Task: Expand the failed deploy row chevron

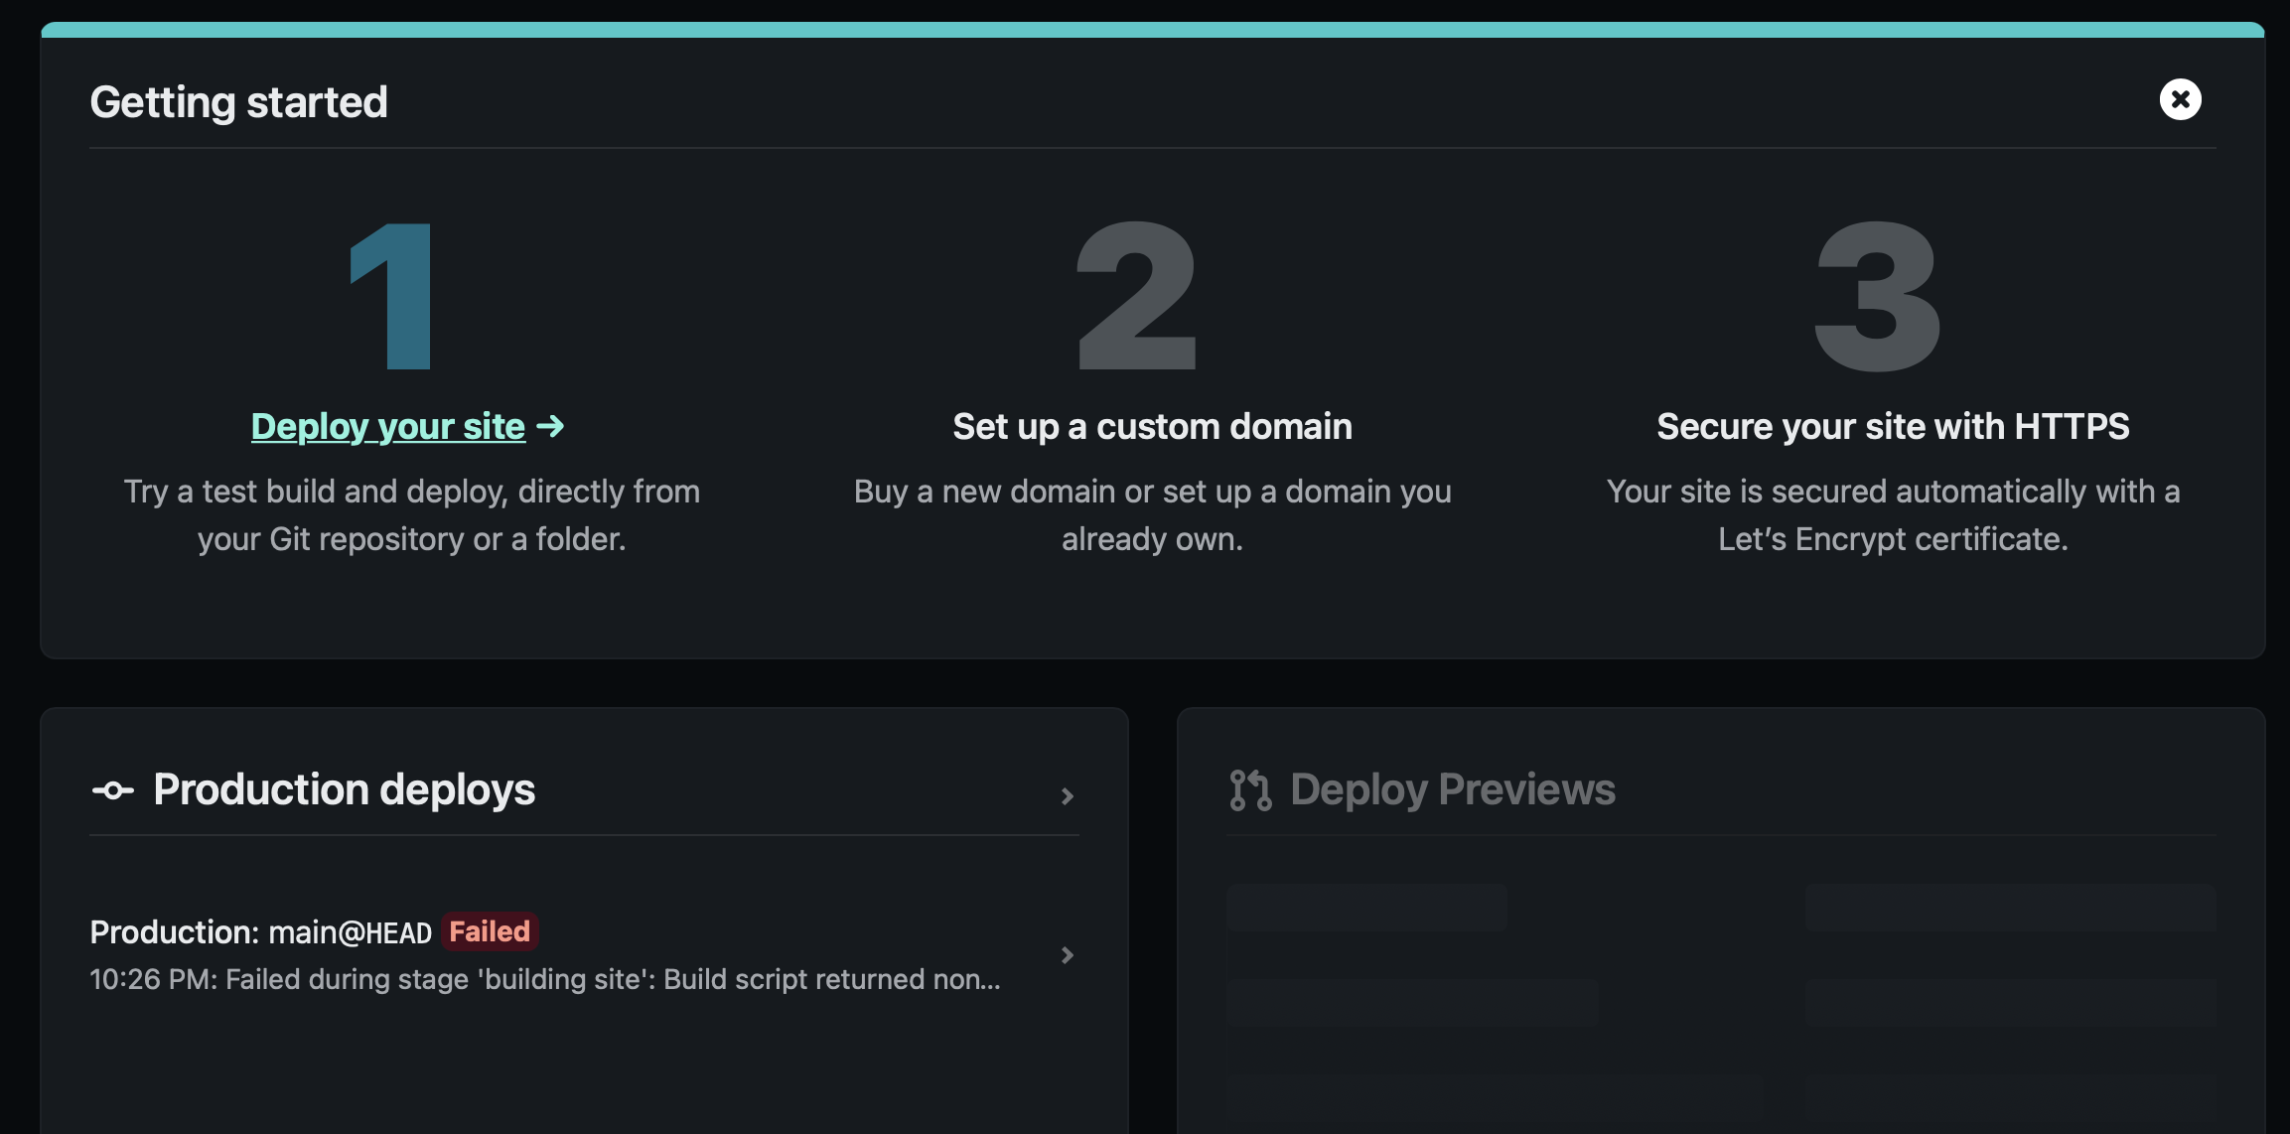Action: [1068, 955]
